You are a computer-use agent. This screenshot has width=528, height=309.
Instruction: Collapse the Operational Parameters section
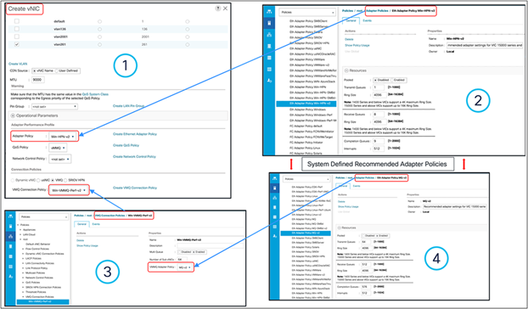point(13,115)
